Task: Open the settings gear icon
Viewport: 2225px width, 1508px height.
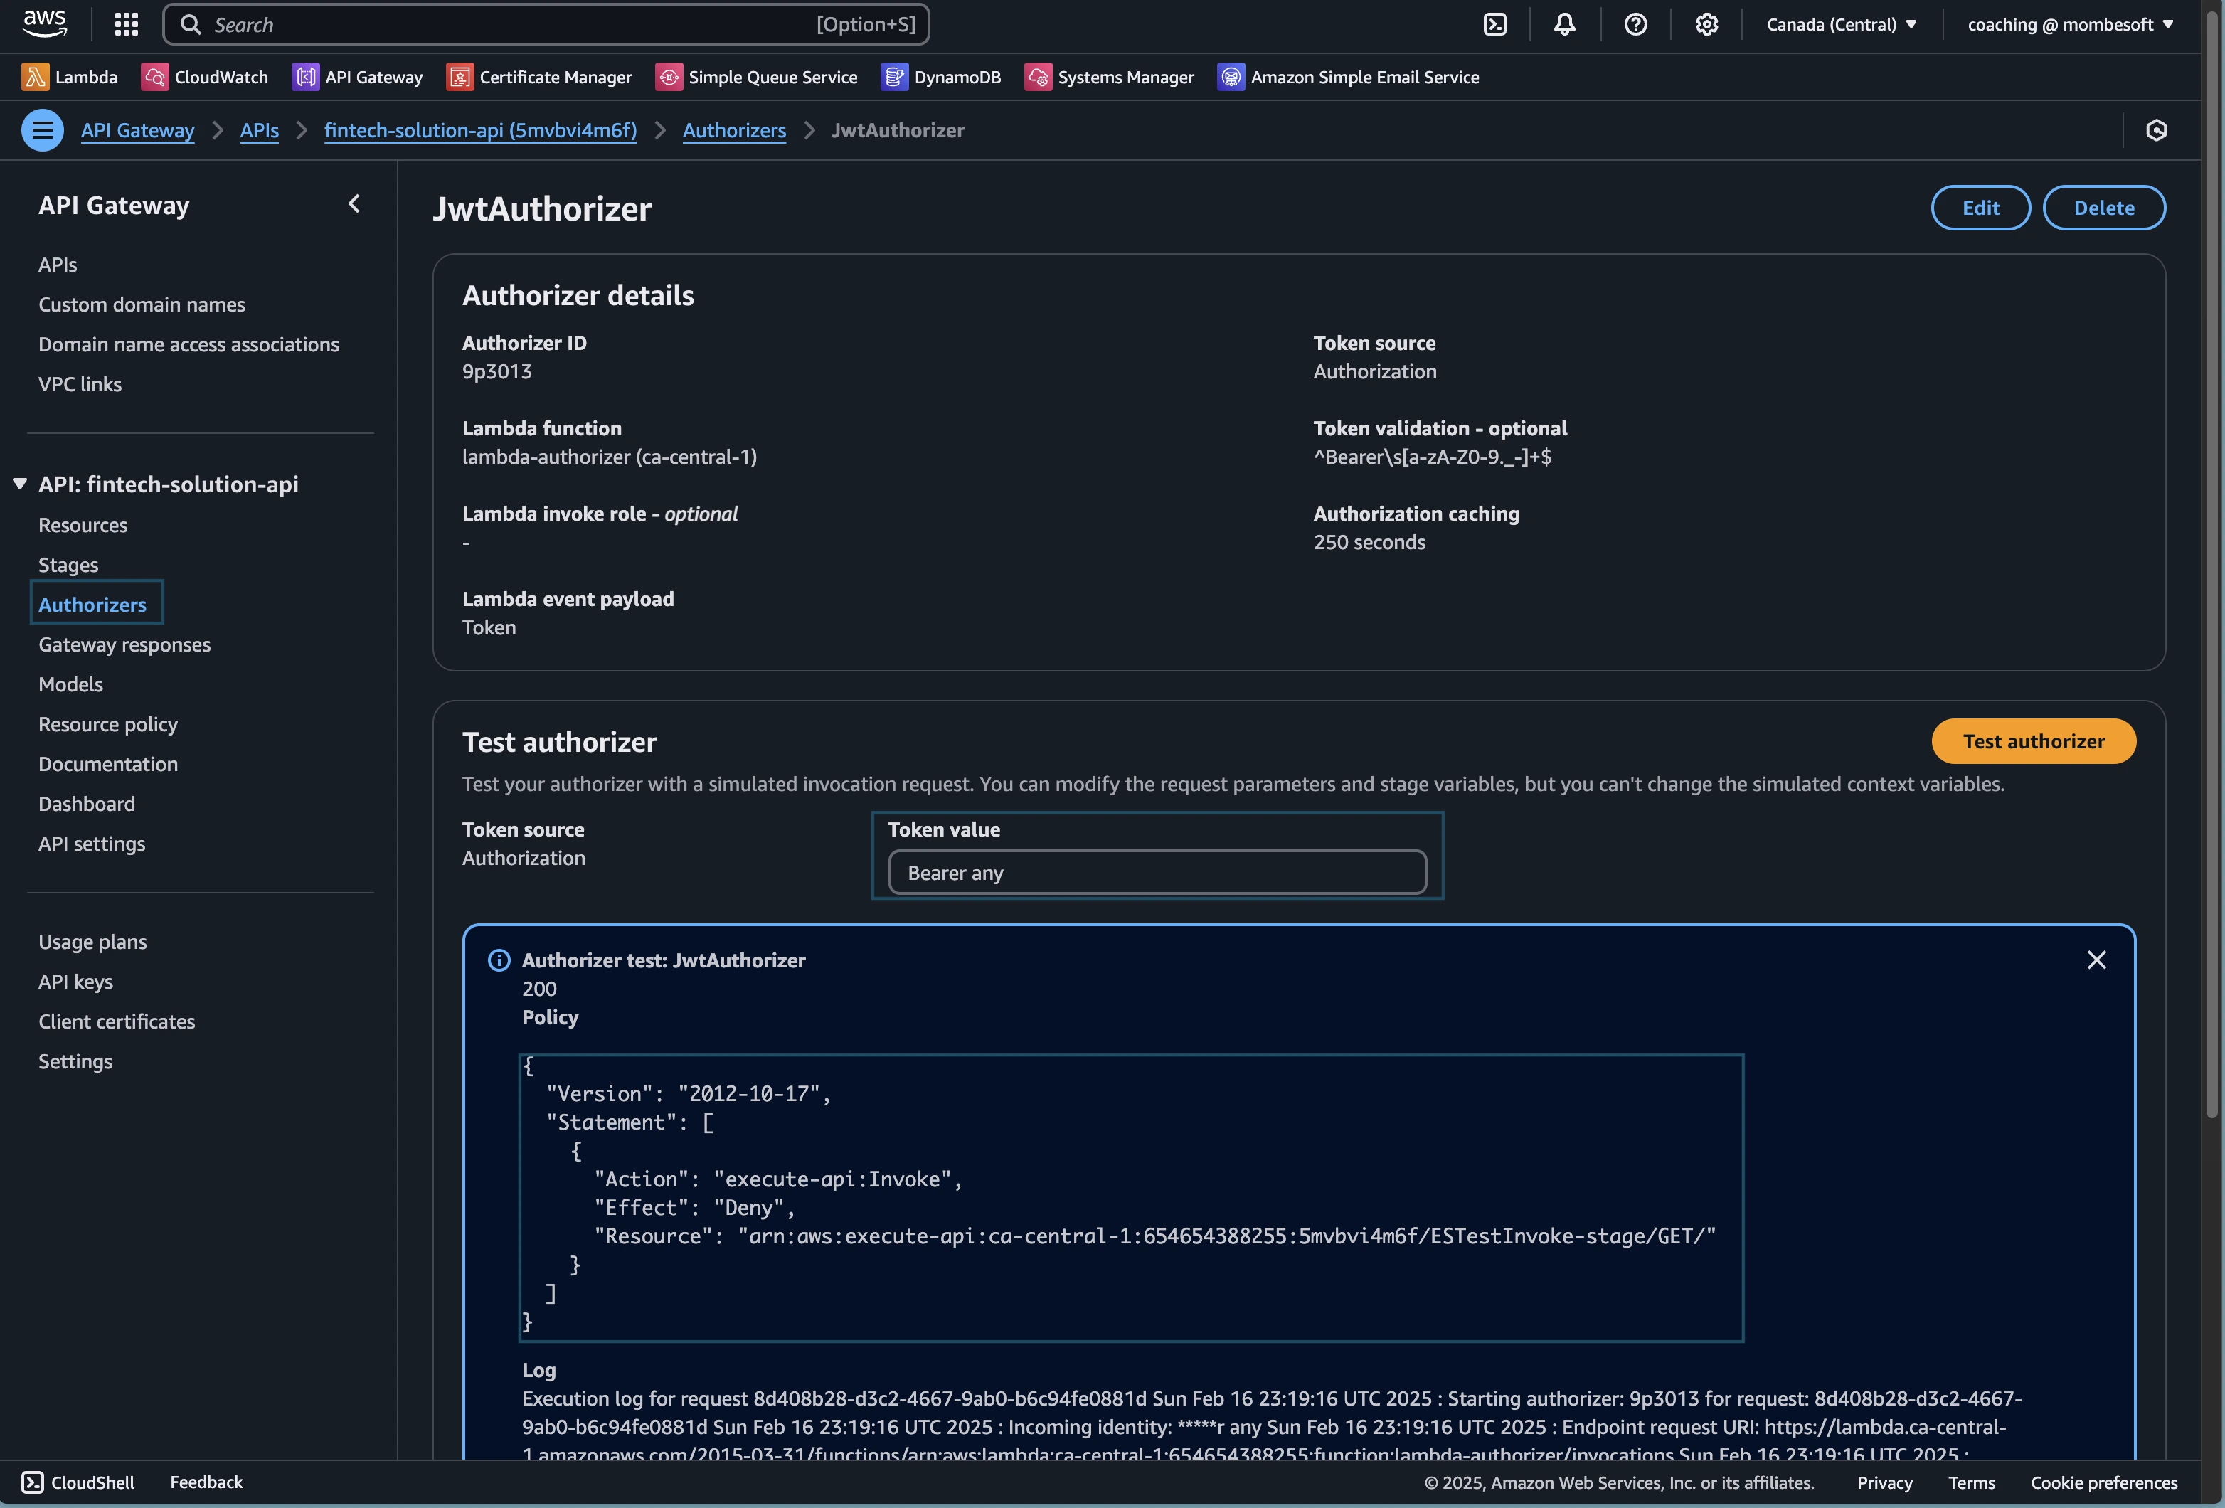Action: click(1706, 24)
